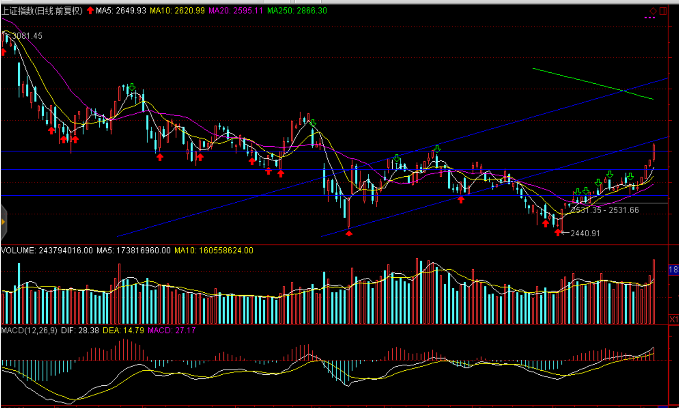Click the 上证指数(日线.前复权) chart title

point(42,11)
